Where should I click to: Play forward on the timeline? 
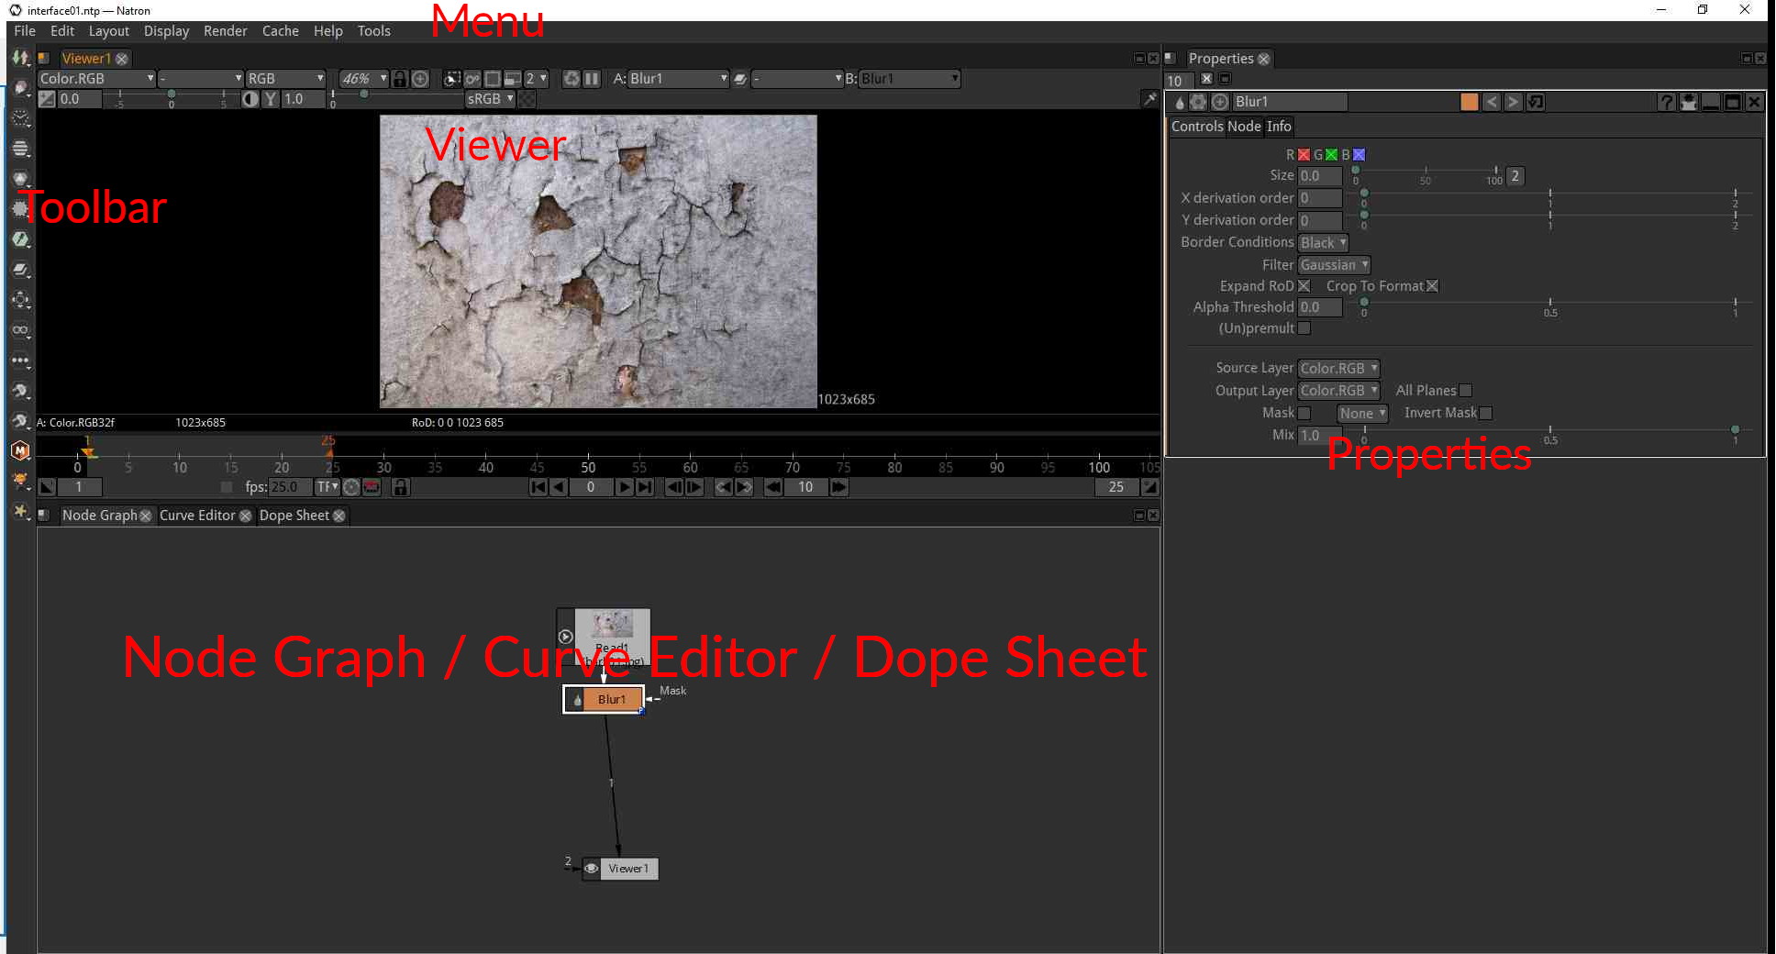(x=624, y=487)
